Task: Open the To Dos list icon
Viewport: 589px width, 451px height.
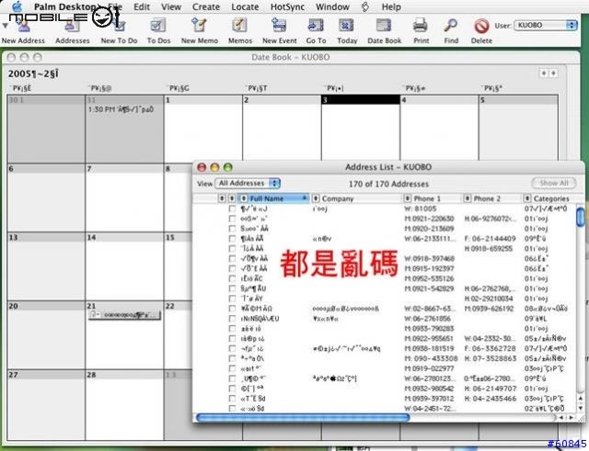Action: 158,26
